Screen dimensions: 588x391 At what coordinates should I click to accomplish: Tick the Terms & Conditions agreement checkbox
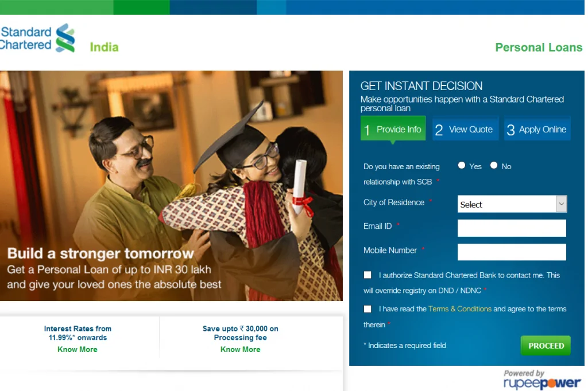coord(367,309)
